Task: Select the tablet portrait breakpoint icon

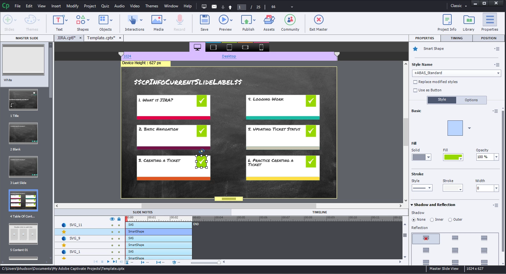Action: (x=229, y=47)
